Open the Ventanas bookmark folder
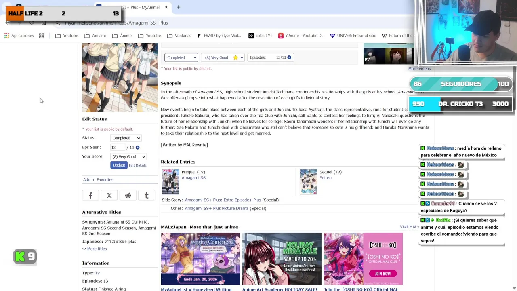The width and height of the screenshot is (517, 291). [x=179, y=36]
